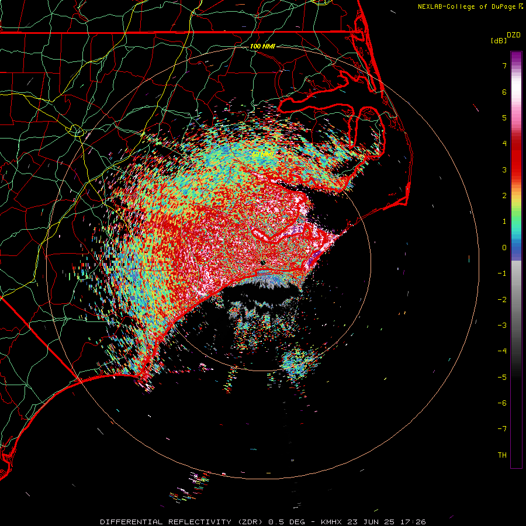Image resolution: width=526 pixels, height=526 pixels.
Task: Click the ZDR color scale bar
Action: click(x=516, y=259)
